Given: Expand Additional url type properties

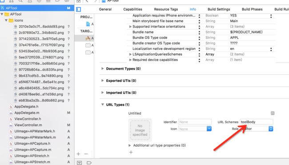Looking at the screenshot, I should 129,145.
